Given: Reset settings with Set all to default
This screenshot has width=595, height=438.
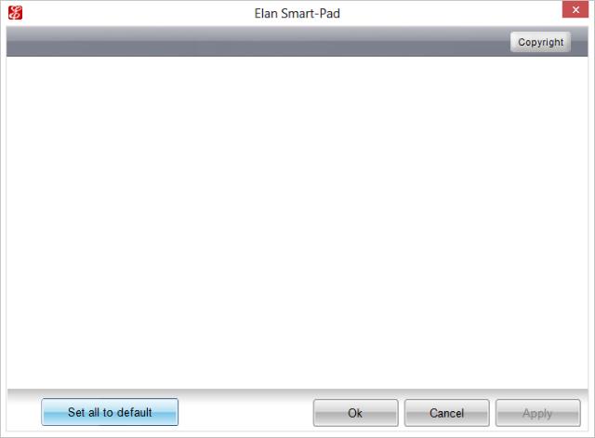Looking at the screenshot, I should (110, 412).
